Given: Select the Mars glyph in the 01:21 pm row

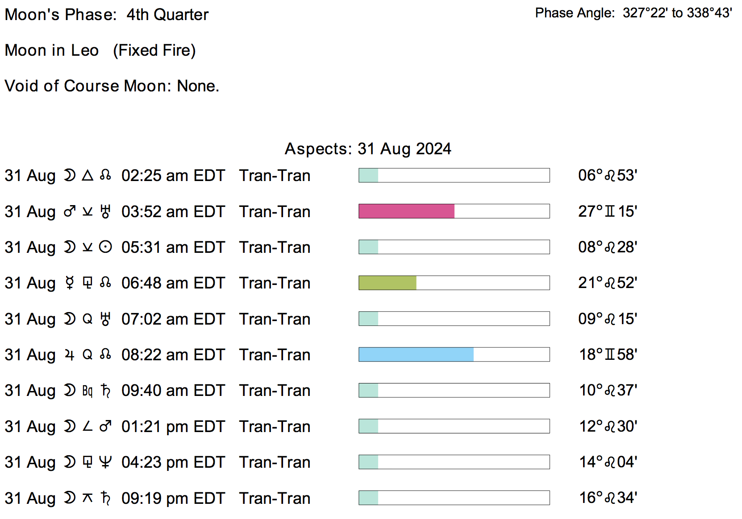Looking at the screenshot, I should coord(105,426).
